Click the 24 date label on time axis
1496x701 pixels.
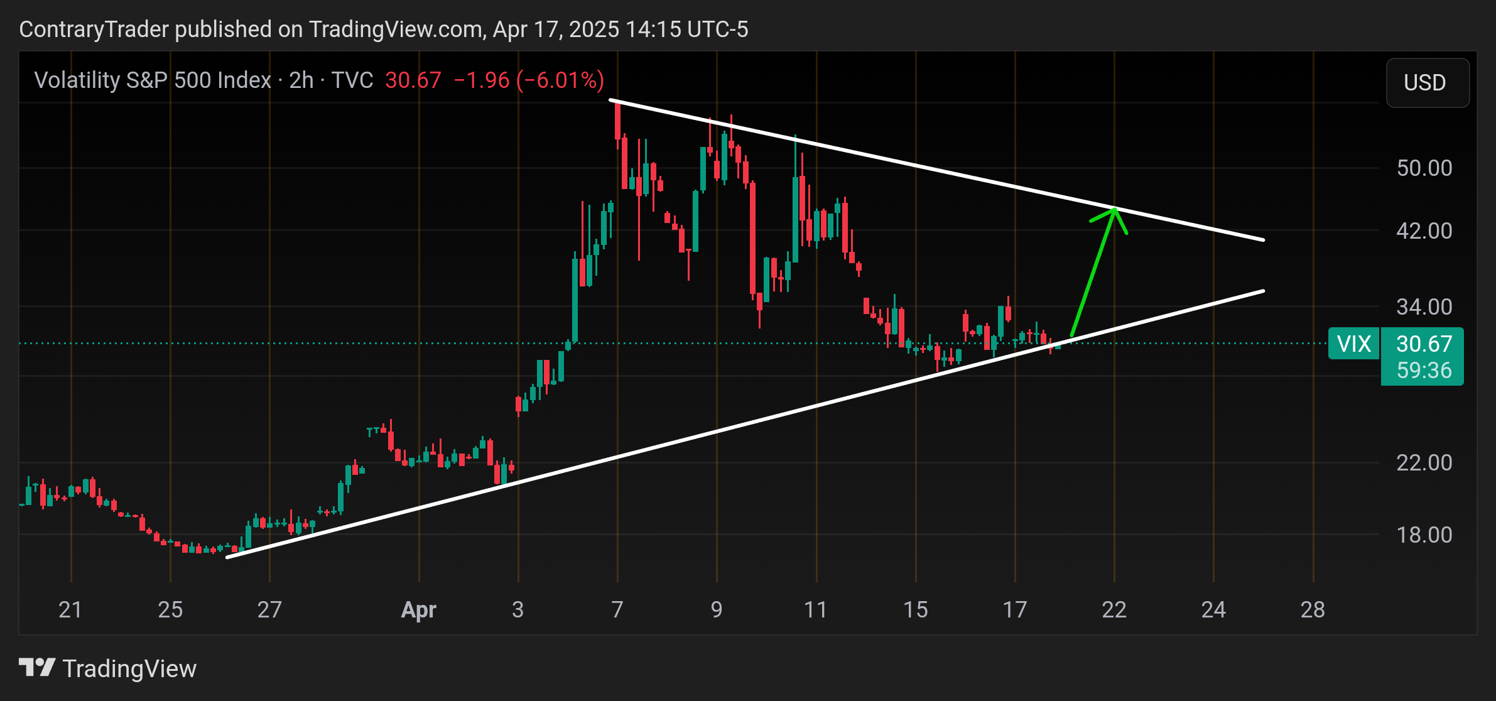1213,610
